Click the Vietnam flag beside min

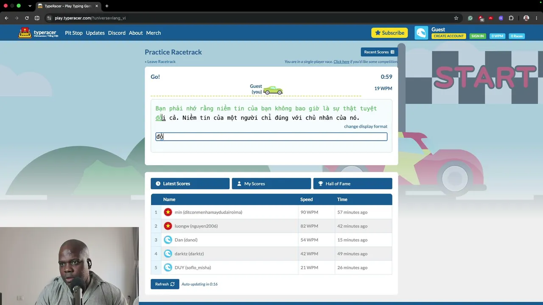pos(168,212)
